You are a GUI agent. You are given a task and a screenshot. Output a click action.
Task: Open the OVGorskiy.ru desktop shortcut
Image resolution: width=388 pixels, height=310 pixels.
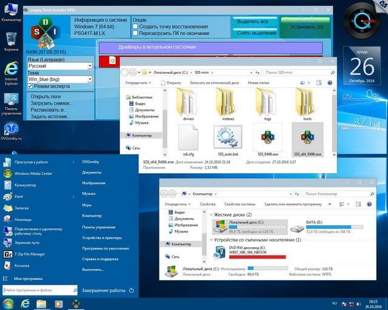(11, 131)
